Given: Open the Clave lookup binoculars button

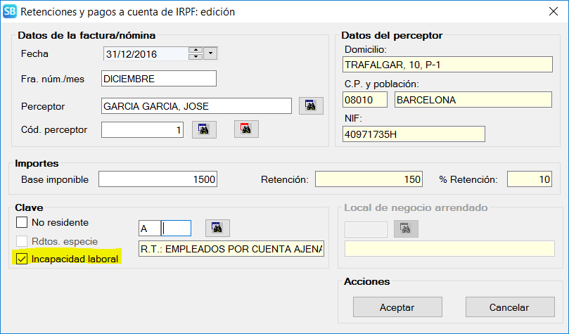Looking at the screenshot, I should [217, 228].
